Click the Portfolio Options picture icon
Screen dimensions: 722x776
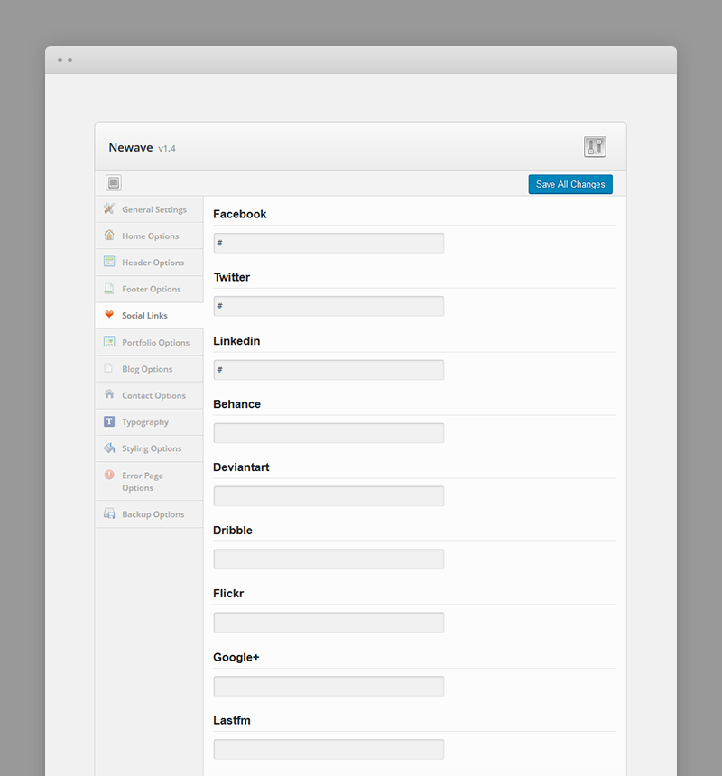pyautogui.click(x=109, y=341)
